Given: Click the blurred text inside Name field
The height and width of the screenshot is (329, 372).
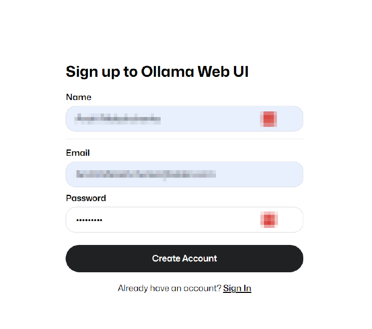Looking at the screenshot, I should 118,119.
